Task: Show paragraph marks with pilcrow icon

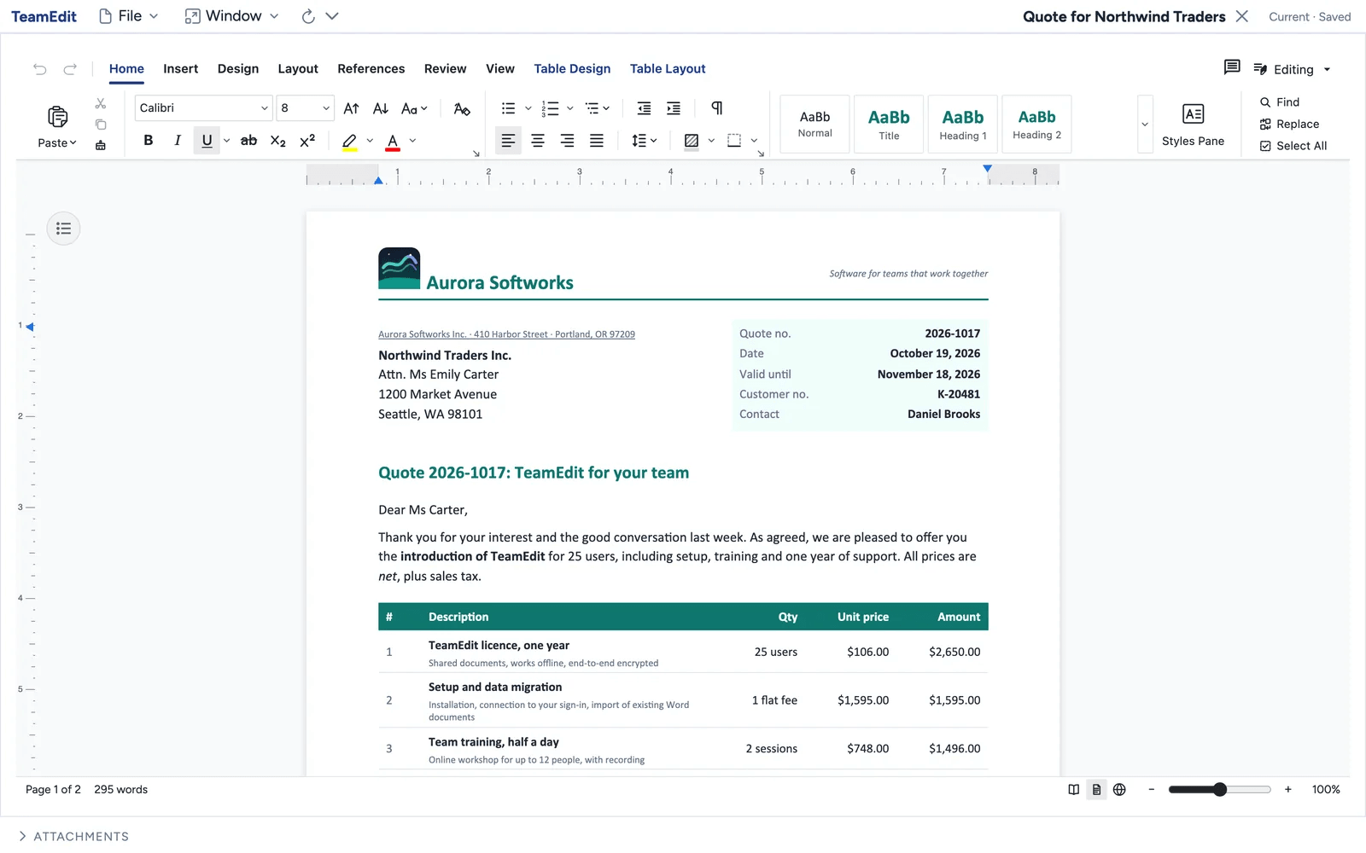Action: pos(717,108)
